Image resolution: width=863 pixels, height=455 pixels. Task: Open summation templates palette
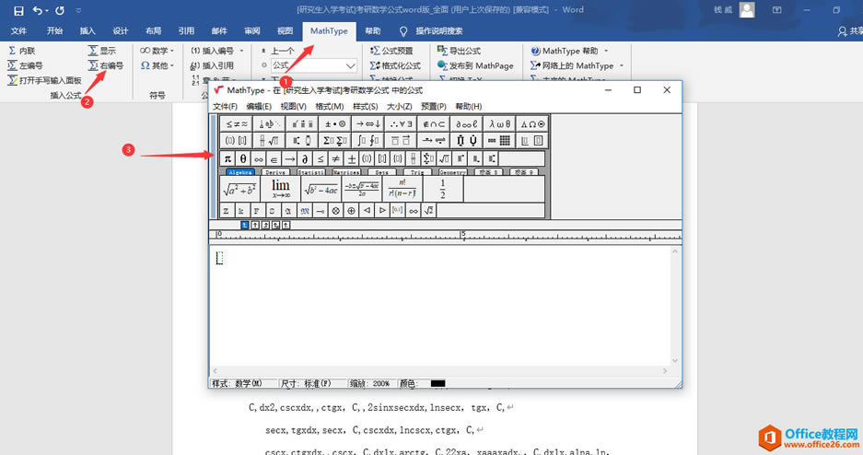point(334,141)
